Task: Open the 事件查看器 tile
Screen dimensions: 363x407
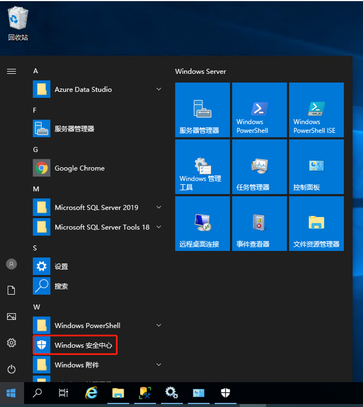Action: coord(259,224)
